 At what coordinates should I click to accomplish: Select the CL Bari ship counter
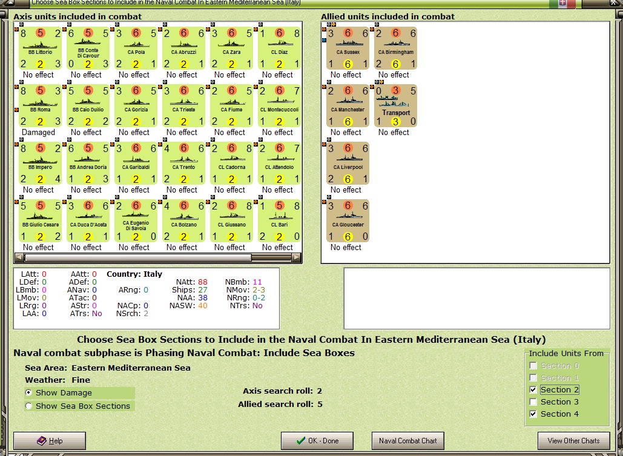tap(279, 221)
